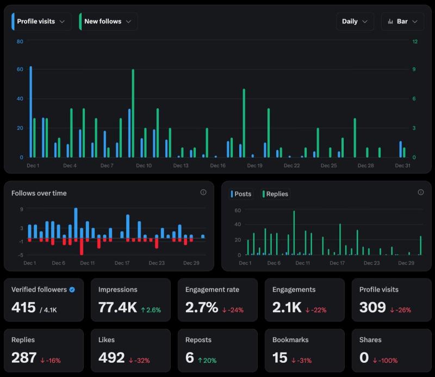Open the Impressions metric card
Viewport: 435px width, 377px height.
[x=130, y=300]
